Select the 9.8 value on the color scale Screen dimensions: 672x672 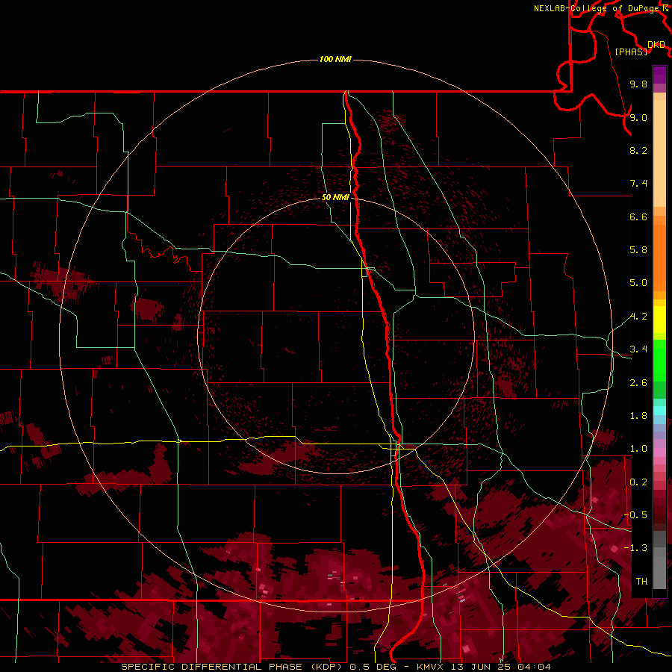tap(638, 84)
